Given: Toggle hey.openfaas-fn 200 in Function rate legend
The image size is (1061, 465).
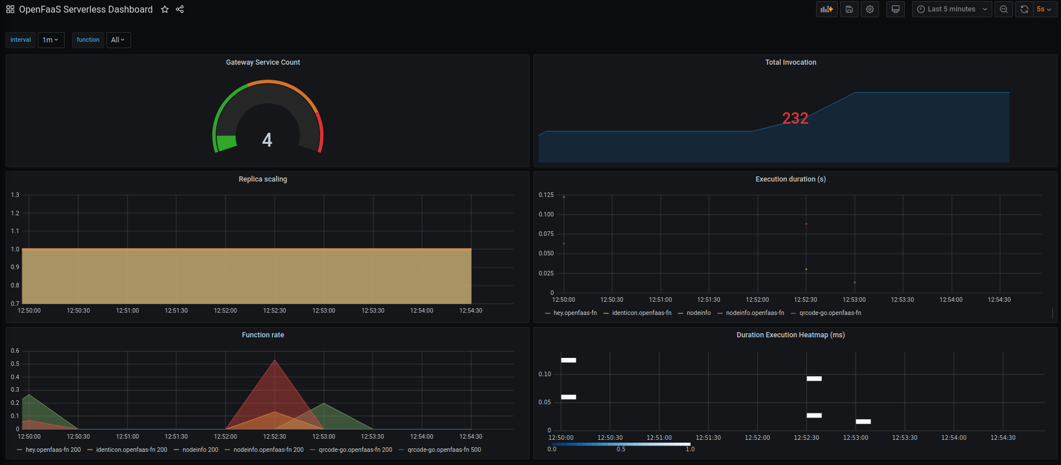Looking at the screenshot, I should (x=53, y=450).
